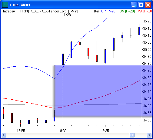The height and width of the screenshot is (139, 153).
Task: Click the 1/28 date marker label
Action: point(67,15)
